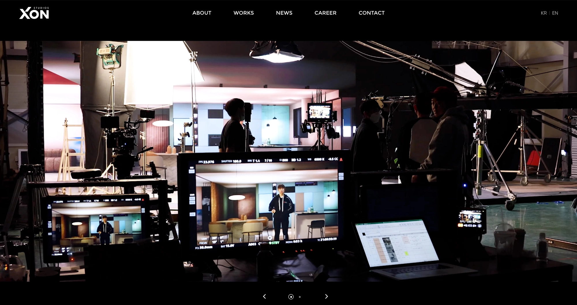This screenshot has height=305, width=577.
Task: Open the WORKS menu
Action: pyautogui.click(x=243, y=13)
